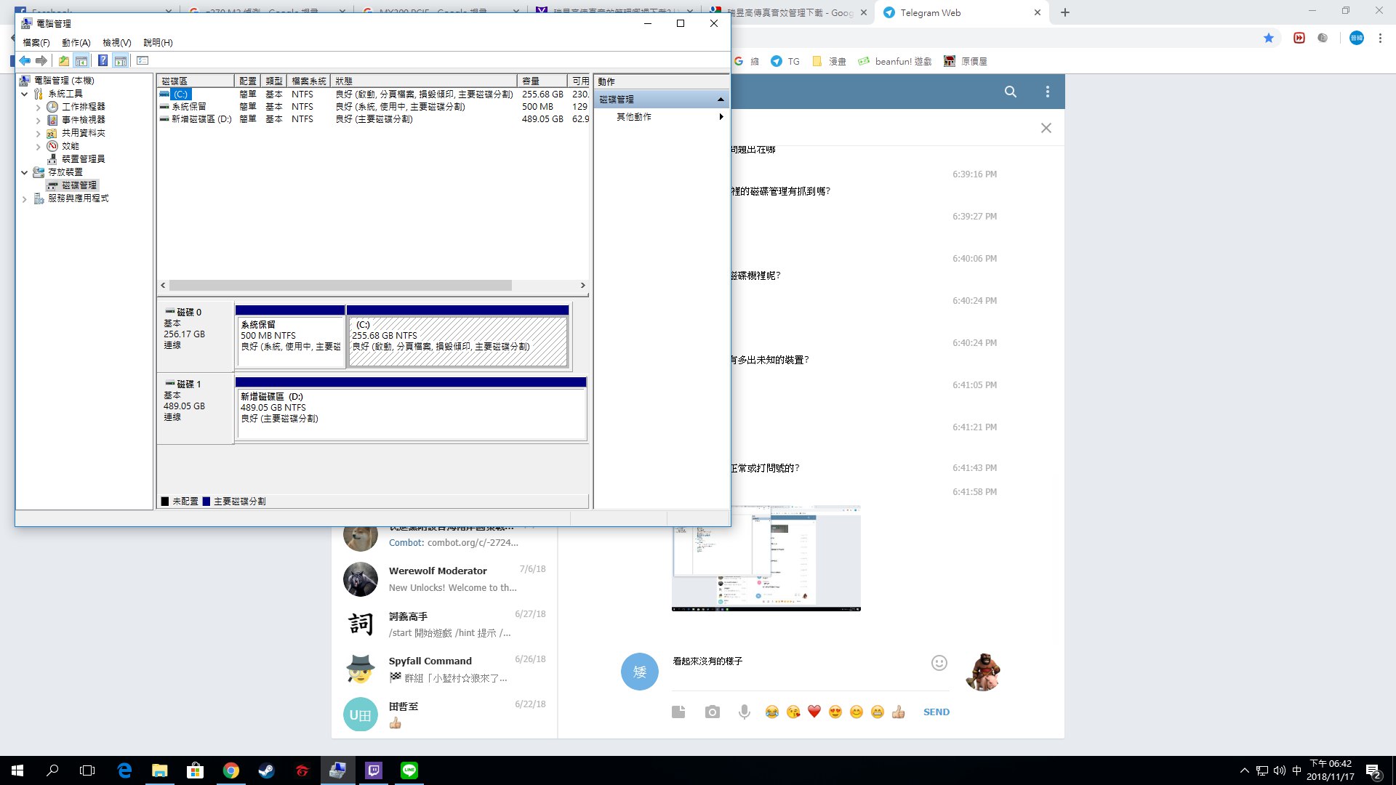Open Twitch from the taskbar
Viewport: 1396px width, 785px height.
click(374, 770)
